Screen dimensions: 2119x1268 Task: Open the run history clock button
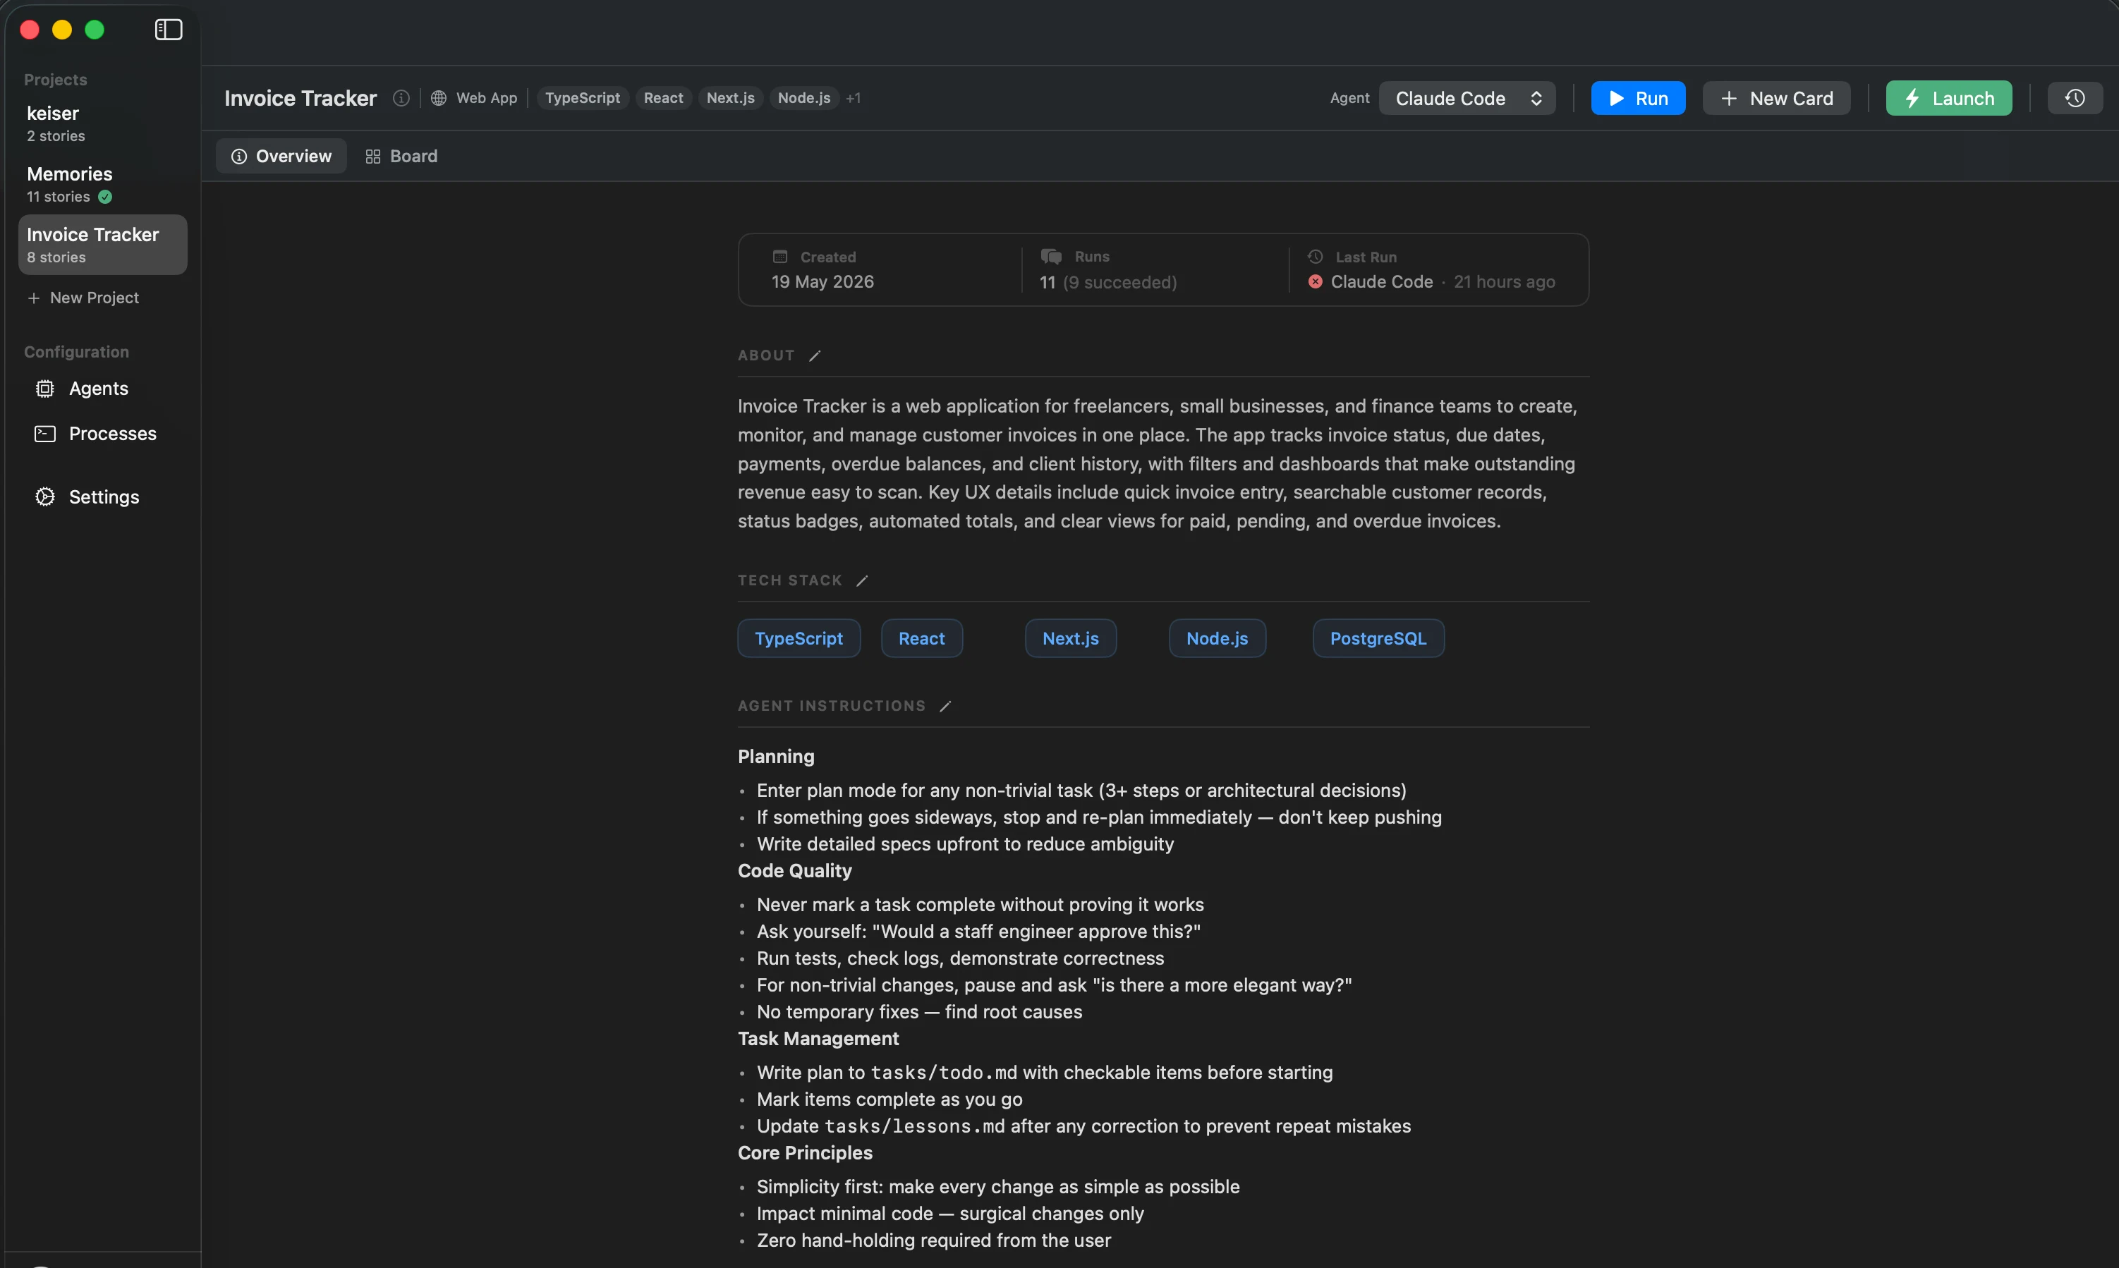[x=2075, y=98]
